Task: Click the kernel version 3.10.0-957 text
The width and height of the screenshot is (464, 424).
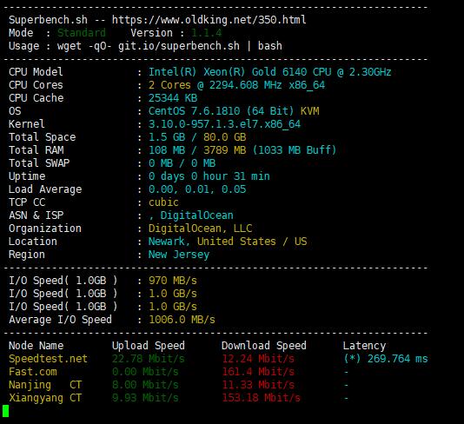Action: (224, 124)
